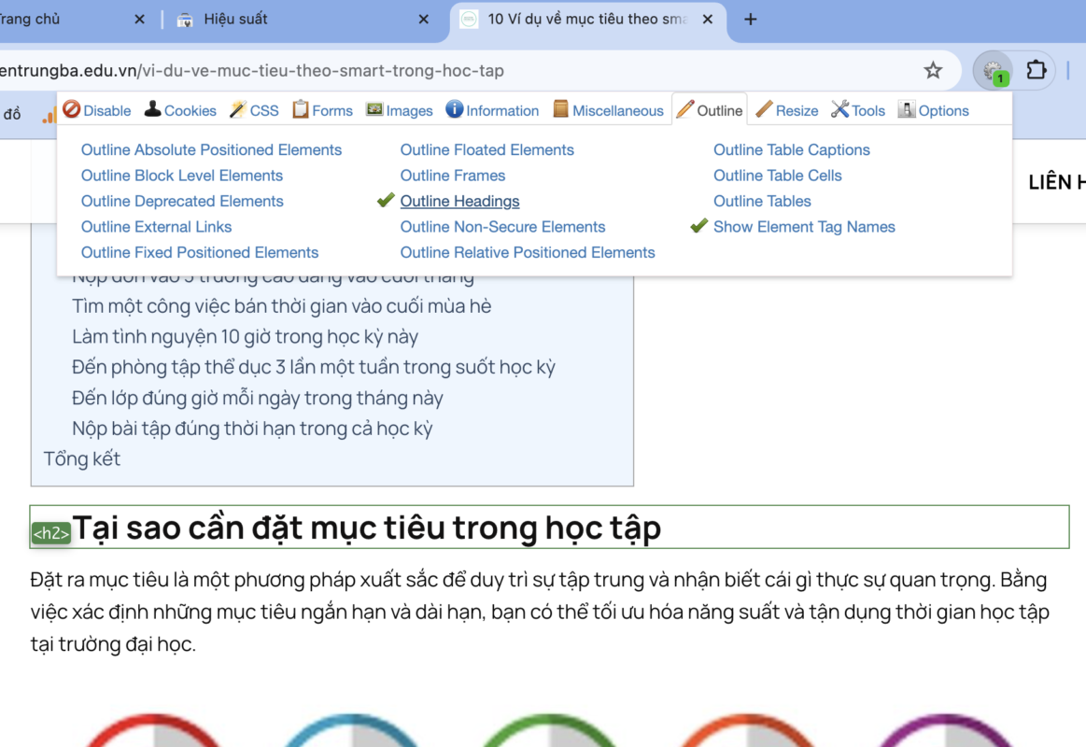
Task: Click the Web Developer gear extension icon
Action: pos(994,70)
